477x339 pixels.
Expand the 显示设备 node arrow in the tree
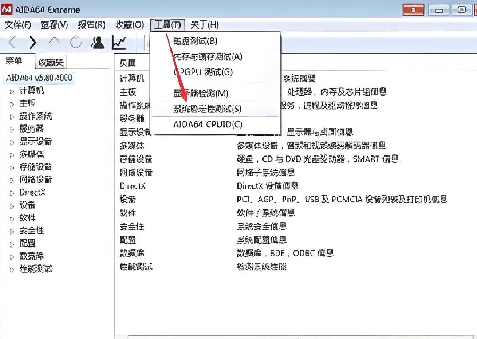click(x=12, y=142)
